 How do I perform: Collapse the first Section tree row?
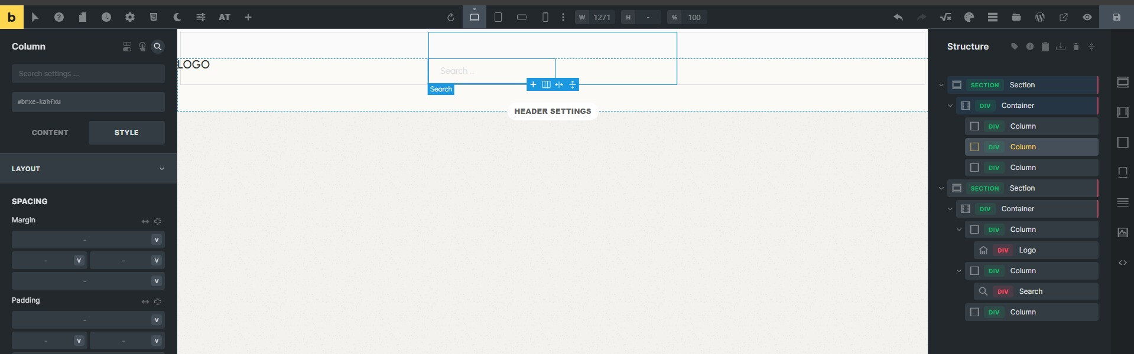pyautogui.click(x=941, y=85)
